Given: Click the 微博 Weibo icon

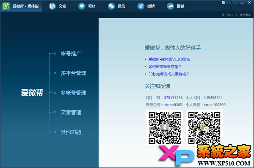Looking at the screenshot, I should pyautogui.click(x=141, y=6).
